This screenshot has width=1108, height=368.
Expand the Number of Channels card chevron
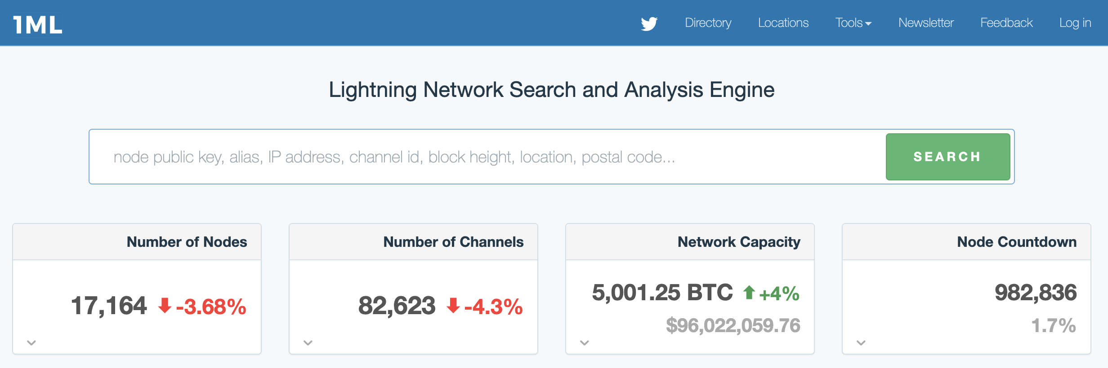308,343
